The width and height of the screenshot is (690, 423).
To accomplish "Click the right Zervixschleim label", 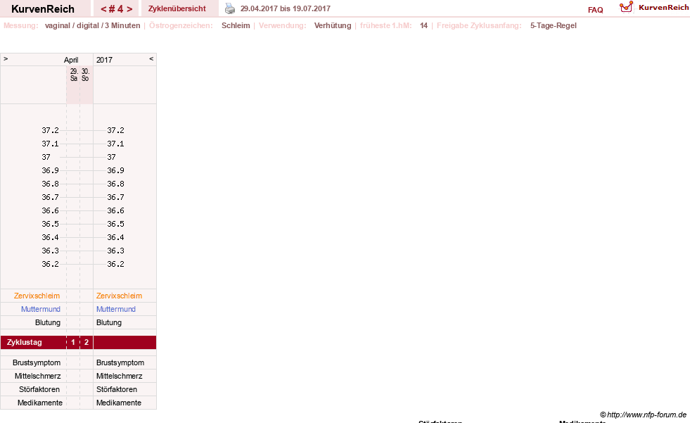I will [x=120, y=296].
